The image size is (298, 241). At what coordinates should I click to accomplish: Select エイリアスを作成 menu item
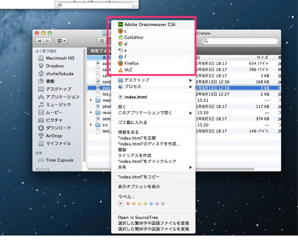coord(135,155)
